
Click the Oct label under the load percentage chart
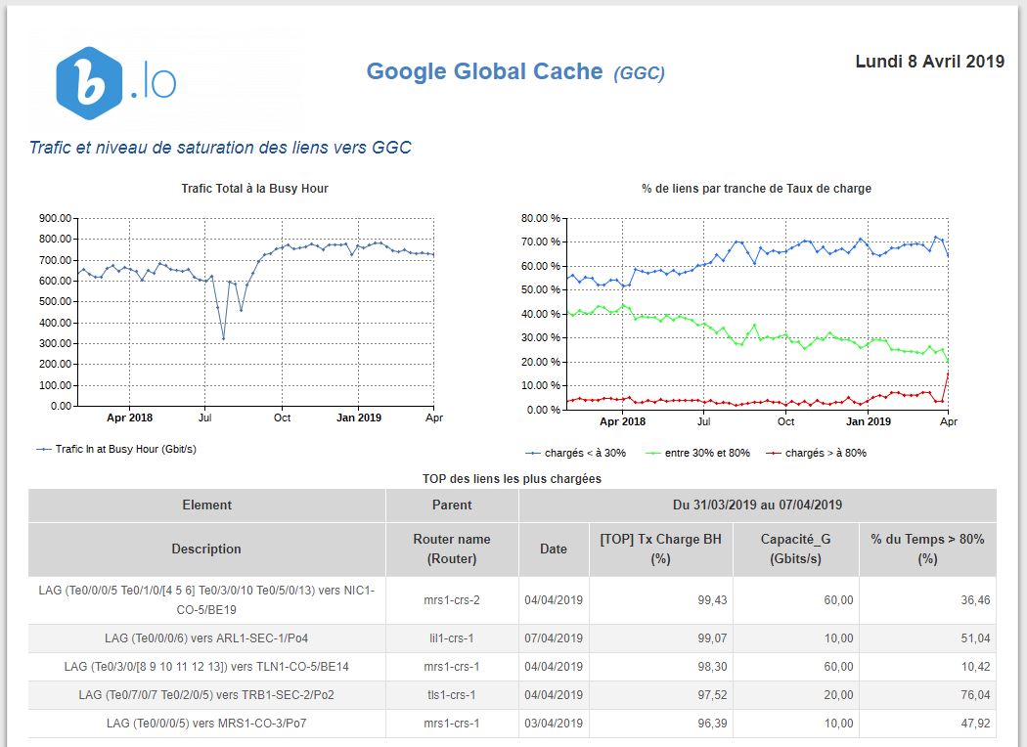[786, 421]
